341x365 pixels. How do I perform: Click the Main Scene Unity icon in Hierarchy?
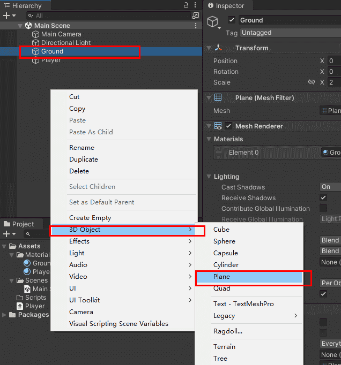pos(28,26)
